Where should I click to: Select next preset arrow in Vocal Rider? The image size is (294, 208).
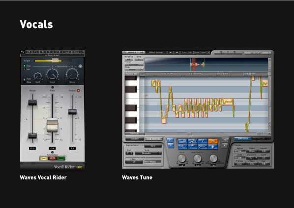click(50, 52)
